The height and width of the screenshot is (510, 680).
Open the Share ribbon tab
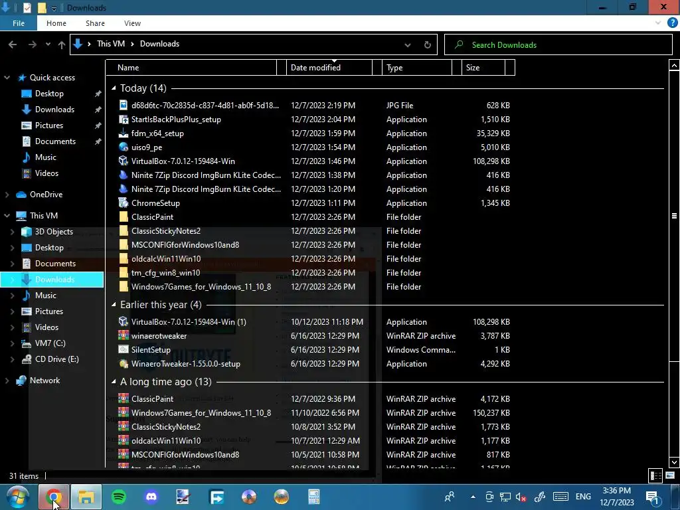point(96,23)
